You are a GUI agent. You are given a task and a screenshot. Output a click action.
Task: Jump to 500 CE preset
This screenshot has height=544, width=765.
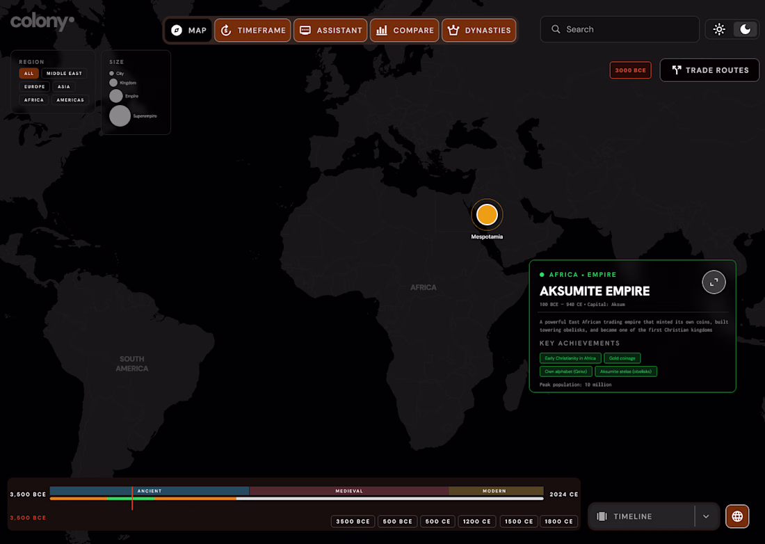(437, 522)
